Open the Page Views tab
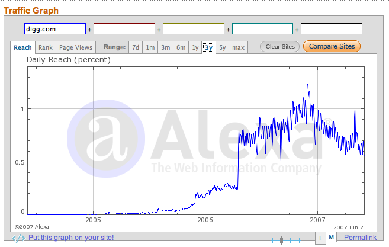This screenshot has width=389, height=247. (x=76, y=47)
